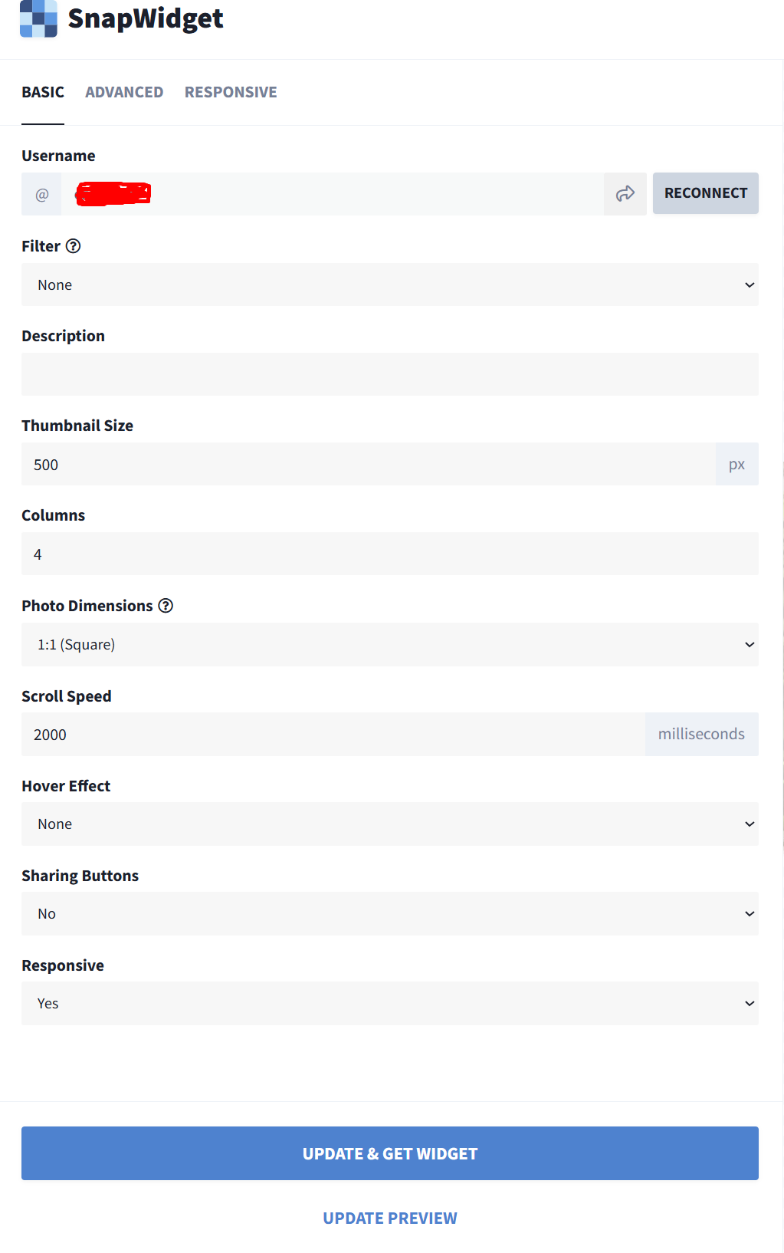Focus the Description input field
This screenshot has width=784, height=1253.
pyautogui.click(x=389, y=374)
